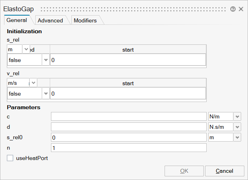Select the General tab
248x180 pixels.
[17, 20]
